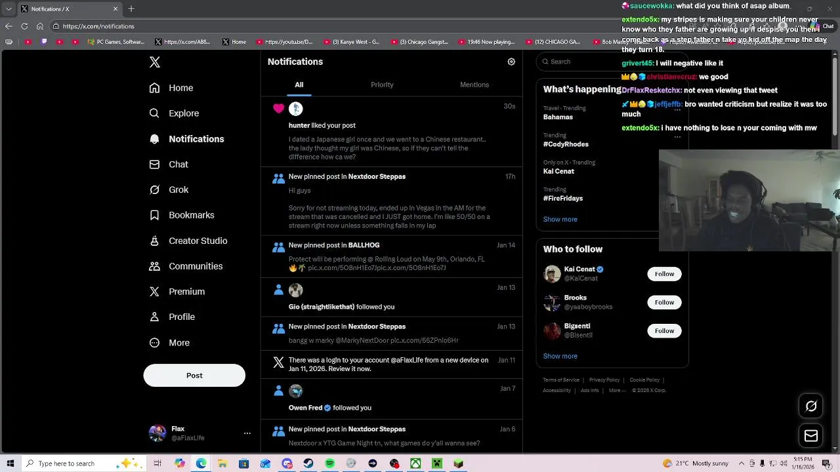Viewport: 840px width, 472px height.
Task: Follow Brooks @yaaboybrooks
Action: 664,302
